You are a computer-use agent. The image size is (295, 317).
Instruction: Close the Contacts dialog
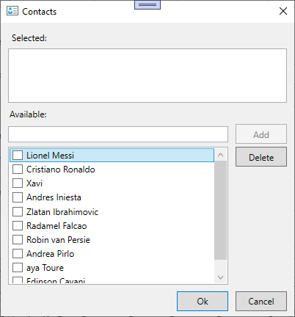[283, 11]
